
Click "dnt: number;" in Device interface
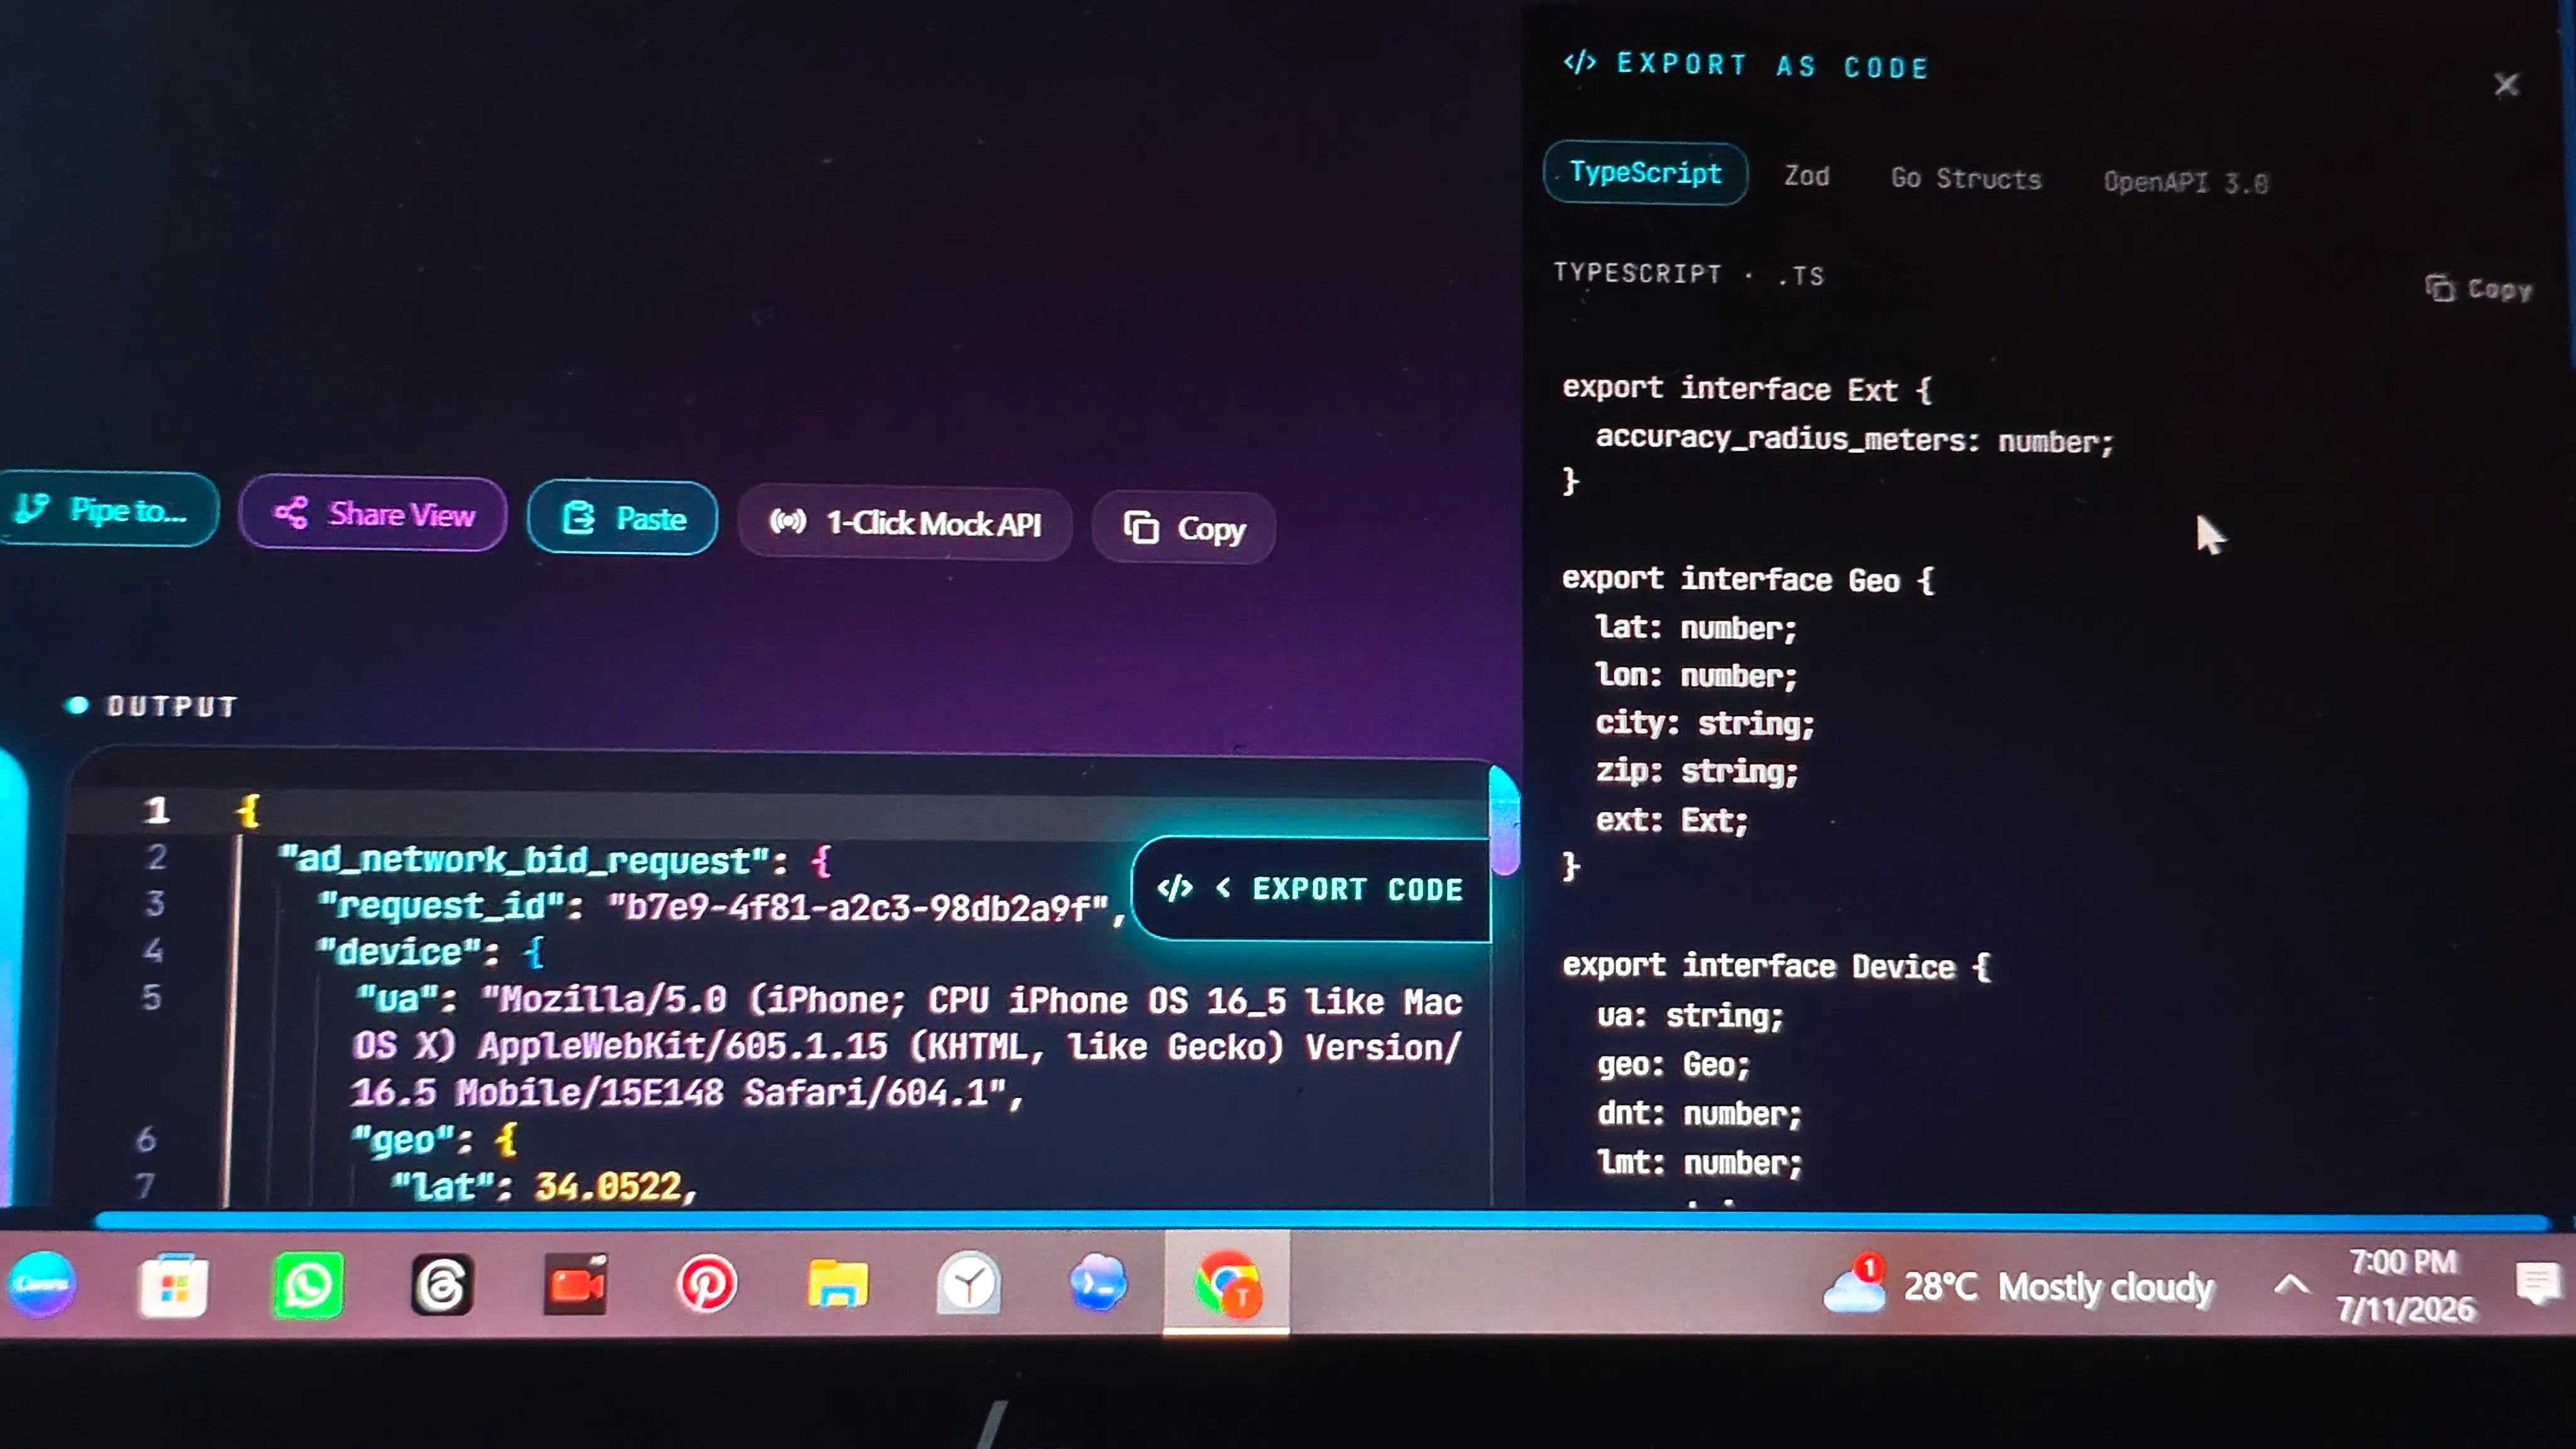(1700, 1113)
